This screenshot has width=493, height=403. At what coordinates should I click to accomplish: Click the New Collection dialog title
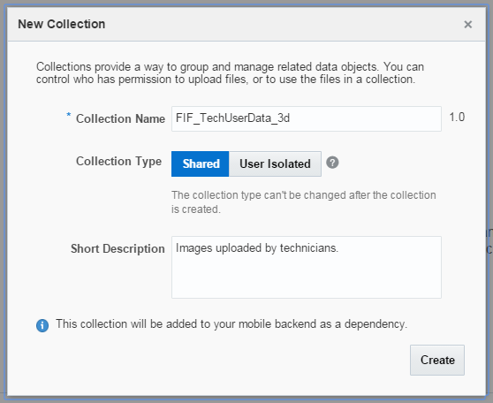[62, 24]
